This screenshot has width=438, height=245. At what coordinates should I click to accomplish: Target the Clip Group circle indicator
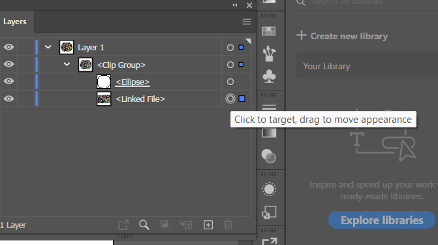pos(230,65)
